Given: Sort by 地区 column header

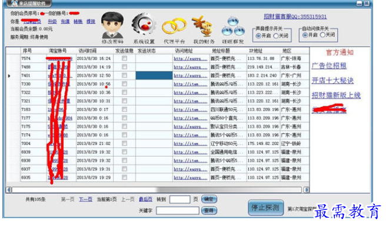Looking at the screenshot, I should click(287, 51).
